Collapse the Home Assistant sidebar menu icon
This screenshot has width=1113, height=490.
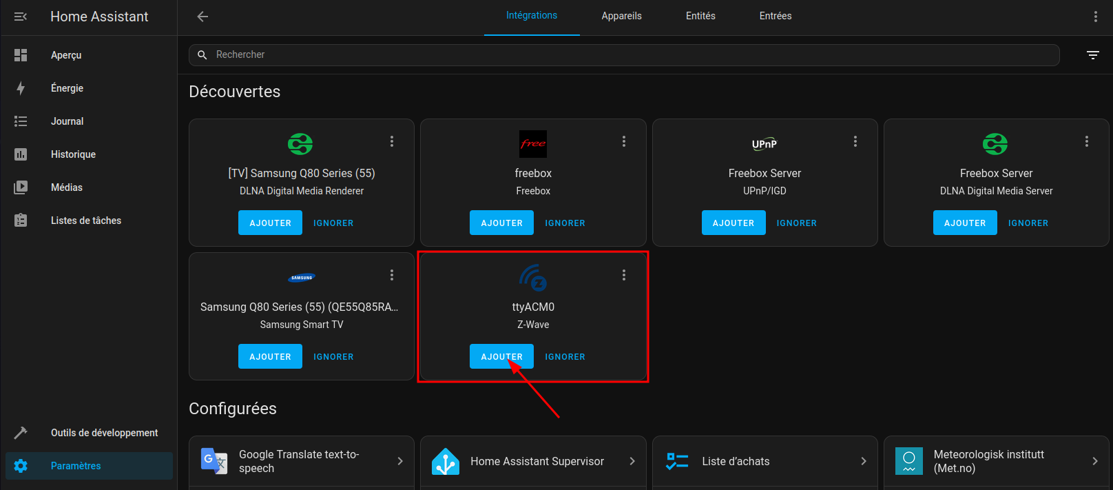(x=21, y=17)
